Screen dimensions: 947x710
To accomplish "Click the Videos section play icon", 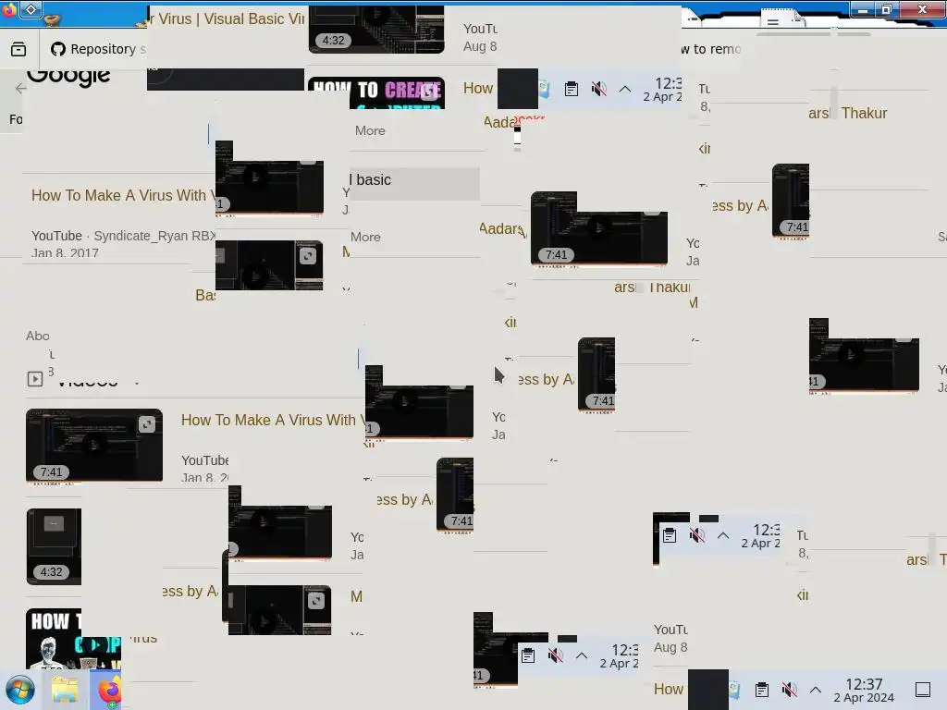I will [x=35, y=378].
